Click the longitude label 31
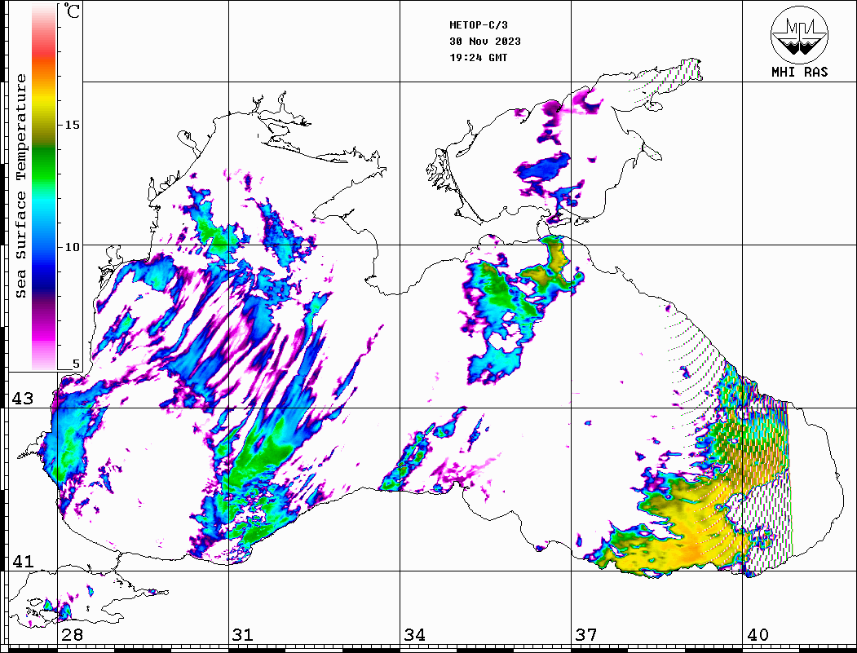Screen dimensions: 857x653 tap(243, 635)
